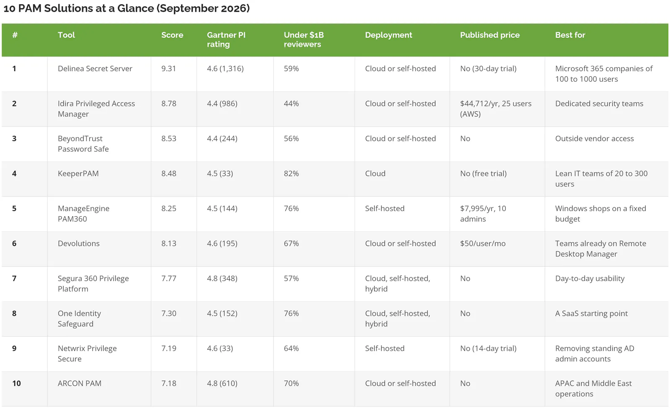The height and width of the screenshot is (408, 670).
Task: Click the score value '7.77'
Action: (x=169, y=279)
